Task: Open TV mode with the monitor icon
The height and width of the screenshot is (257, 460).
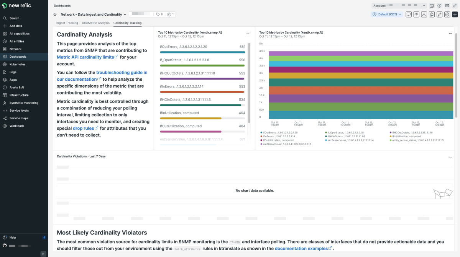Action: coord(409,15)
